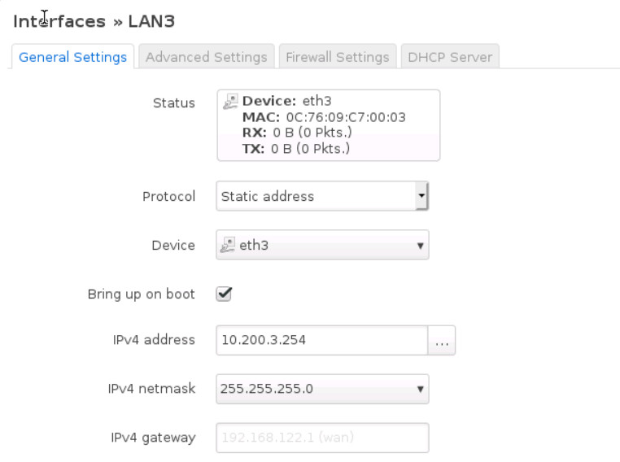This screenshot has width=620, height=462.
Task: Click the Protocol dropdown arrow
Action: click(x=421, y=196)
